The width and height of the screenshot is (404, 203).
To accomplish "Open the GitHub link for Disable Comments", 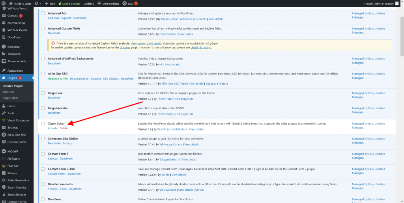I will 199,190.
